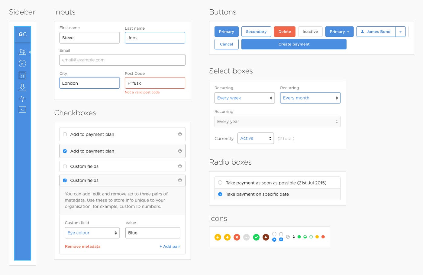Click the up/down stepper icon near the help icon
Image resolution: width=423 pixels, height=275 pixels.
293,237
